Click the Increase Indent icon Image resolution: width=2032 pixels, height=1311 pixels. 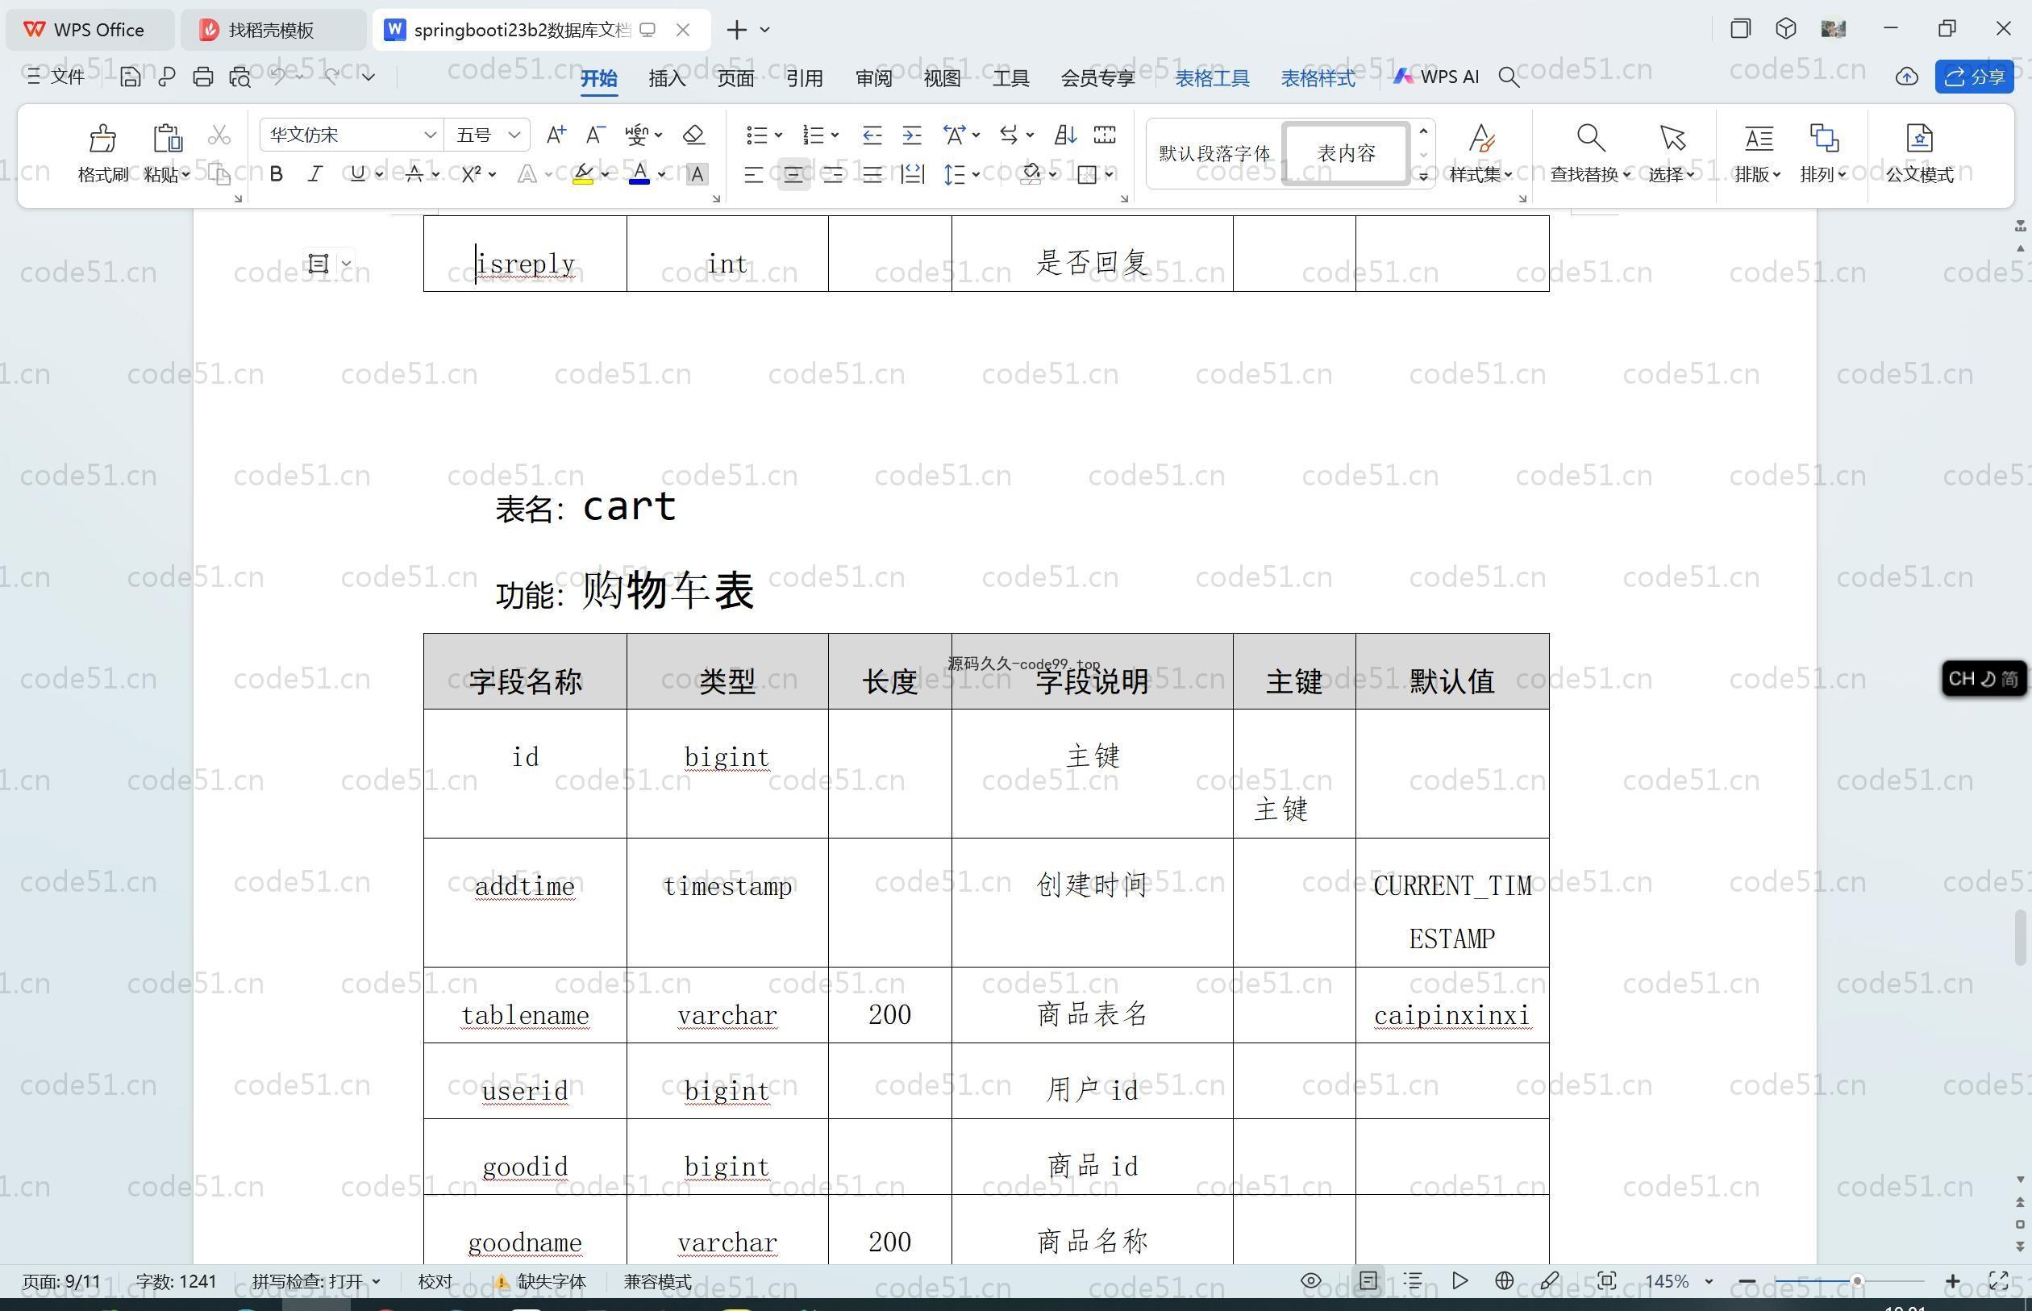tap(912, 135)
